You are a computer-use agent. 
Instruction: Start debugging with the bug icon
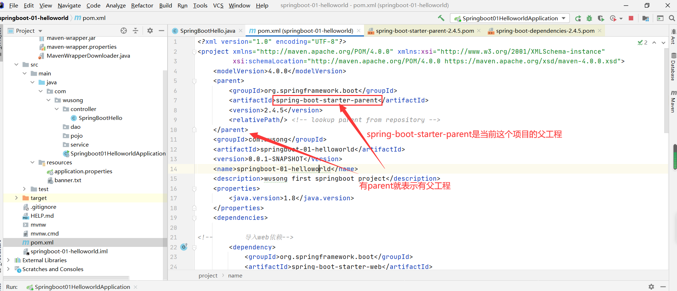pos(589,18)
